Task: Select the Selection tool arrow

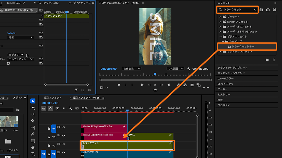Action: [x=33, y=101]
